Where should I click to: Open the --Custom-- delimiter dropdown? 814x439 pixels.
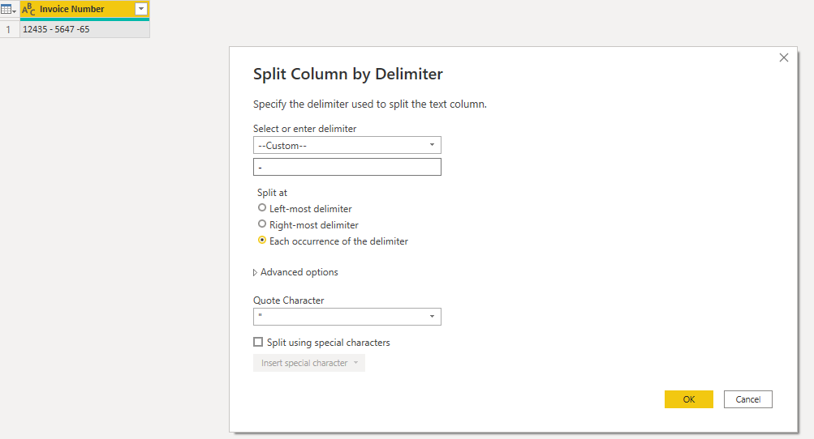point(347,145)
